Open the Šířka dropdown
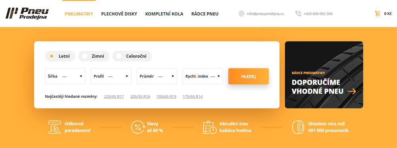Viewport: 397px width, 148px height. [x=65, y=76]
